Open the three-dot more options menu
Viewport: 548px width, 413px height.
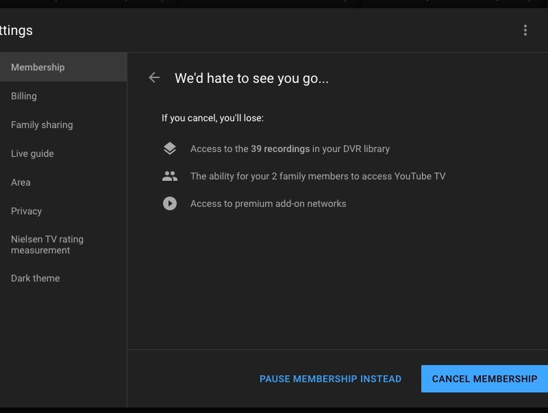[525, 30]
